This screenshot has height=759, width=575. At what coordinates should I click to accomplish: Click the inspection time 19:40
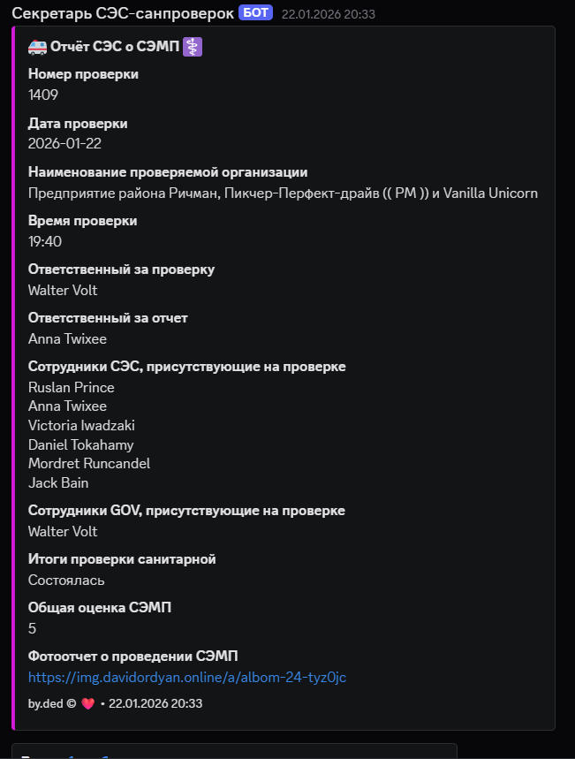45,241
